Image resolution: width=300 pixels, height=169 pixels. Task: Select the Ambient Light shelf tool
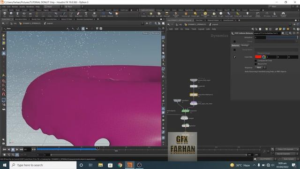(x=247, y=14)
